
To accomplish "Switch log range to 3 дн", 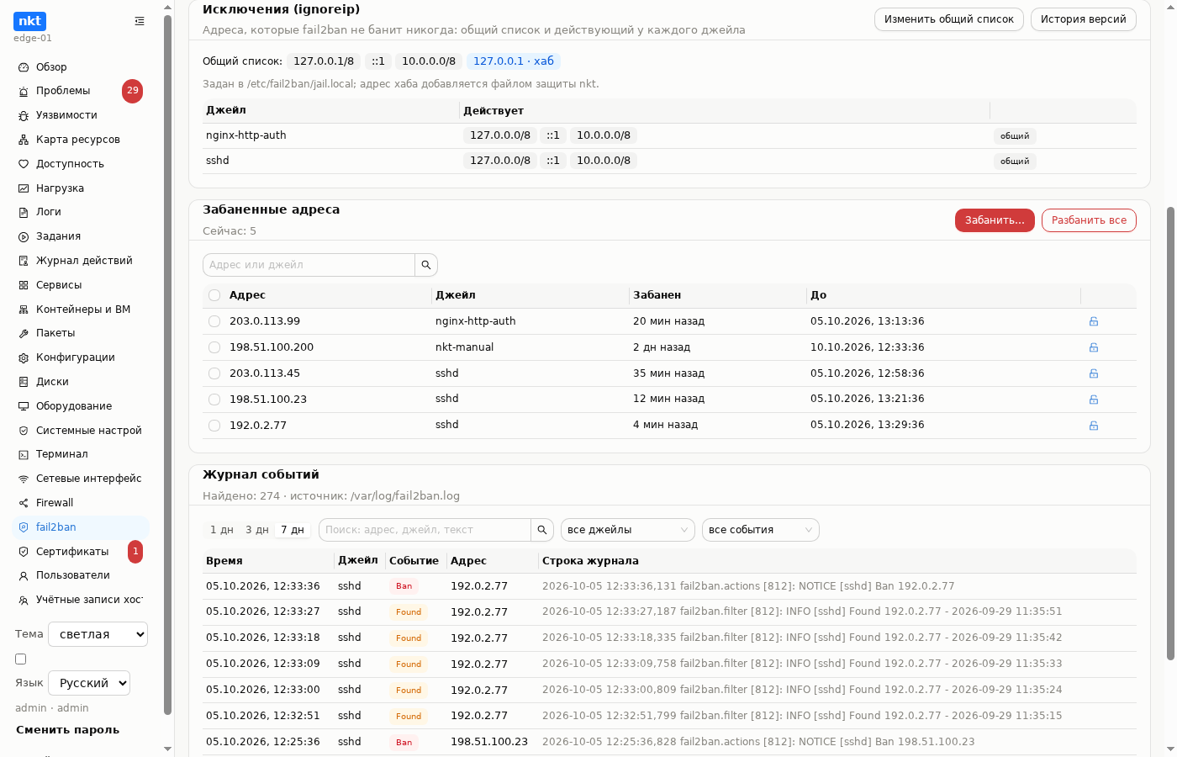I will (256, 530).
